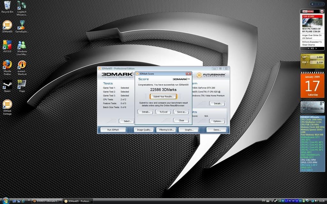Launch Internet Explorer from quick launch
The image size is (327, 204).
coord(23,201)
